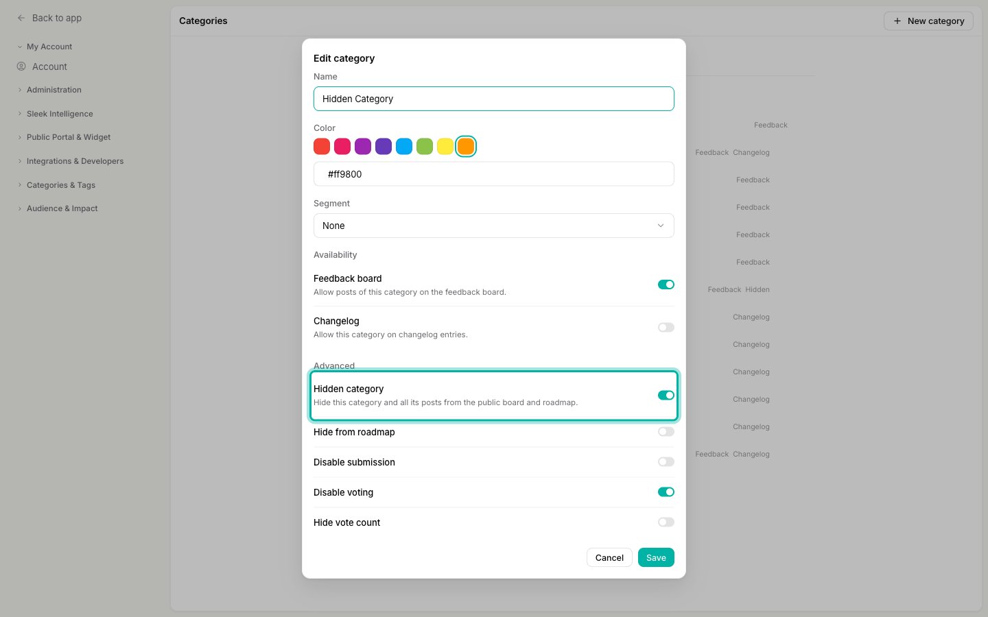Enable the Changelog availability switch
Image resolution: width=988 pixels, height=617 pixels.
[x=666, y=327]
